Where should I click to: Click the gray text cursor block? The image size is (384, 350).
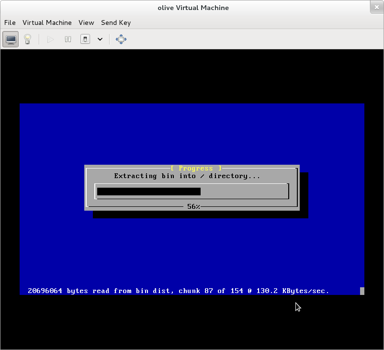point(362,291)
